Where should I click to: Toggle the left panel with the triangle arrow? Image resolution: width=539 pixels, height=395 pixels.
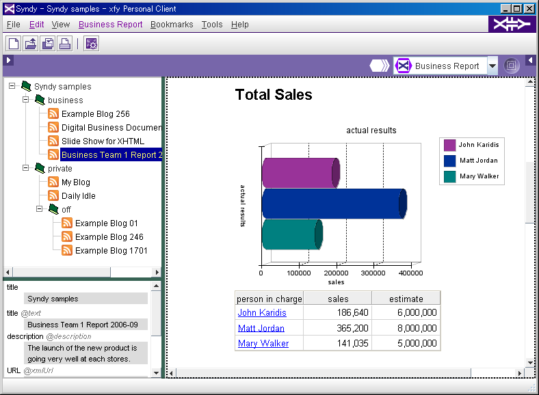(8, 60)
